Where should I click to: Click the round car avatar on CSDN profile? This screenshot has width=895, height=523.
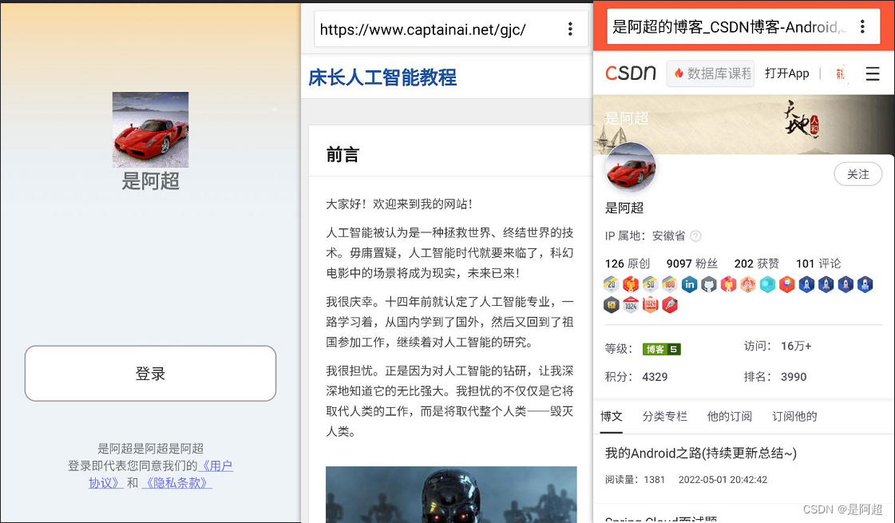[x=631, y=168]
